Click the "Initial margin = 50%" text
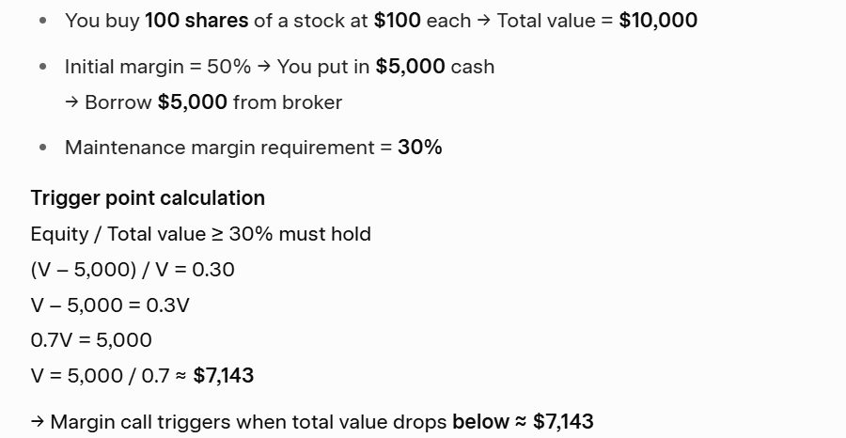Image resolution: width=846 pixels, height=438 pixels. (158, 67)
